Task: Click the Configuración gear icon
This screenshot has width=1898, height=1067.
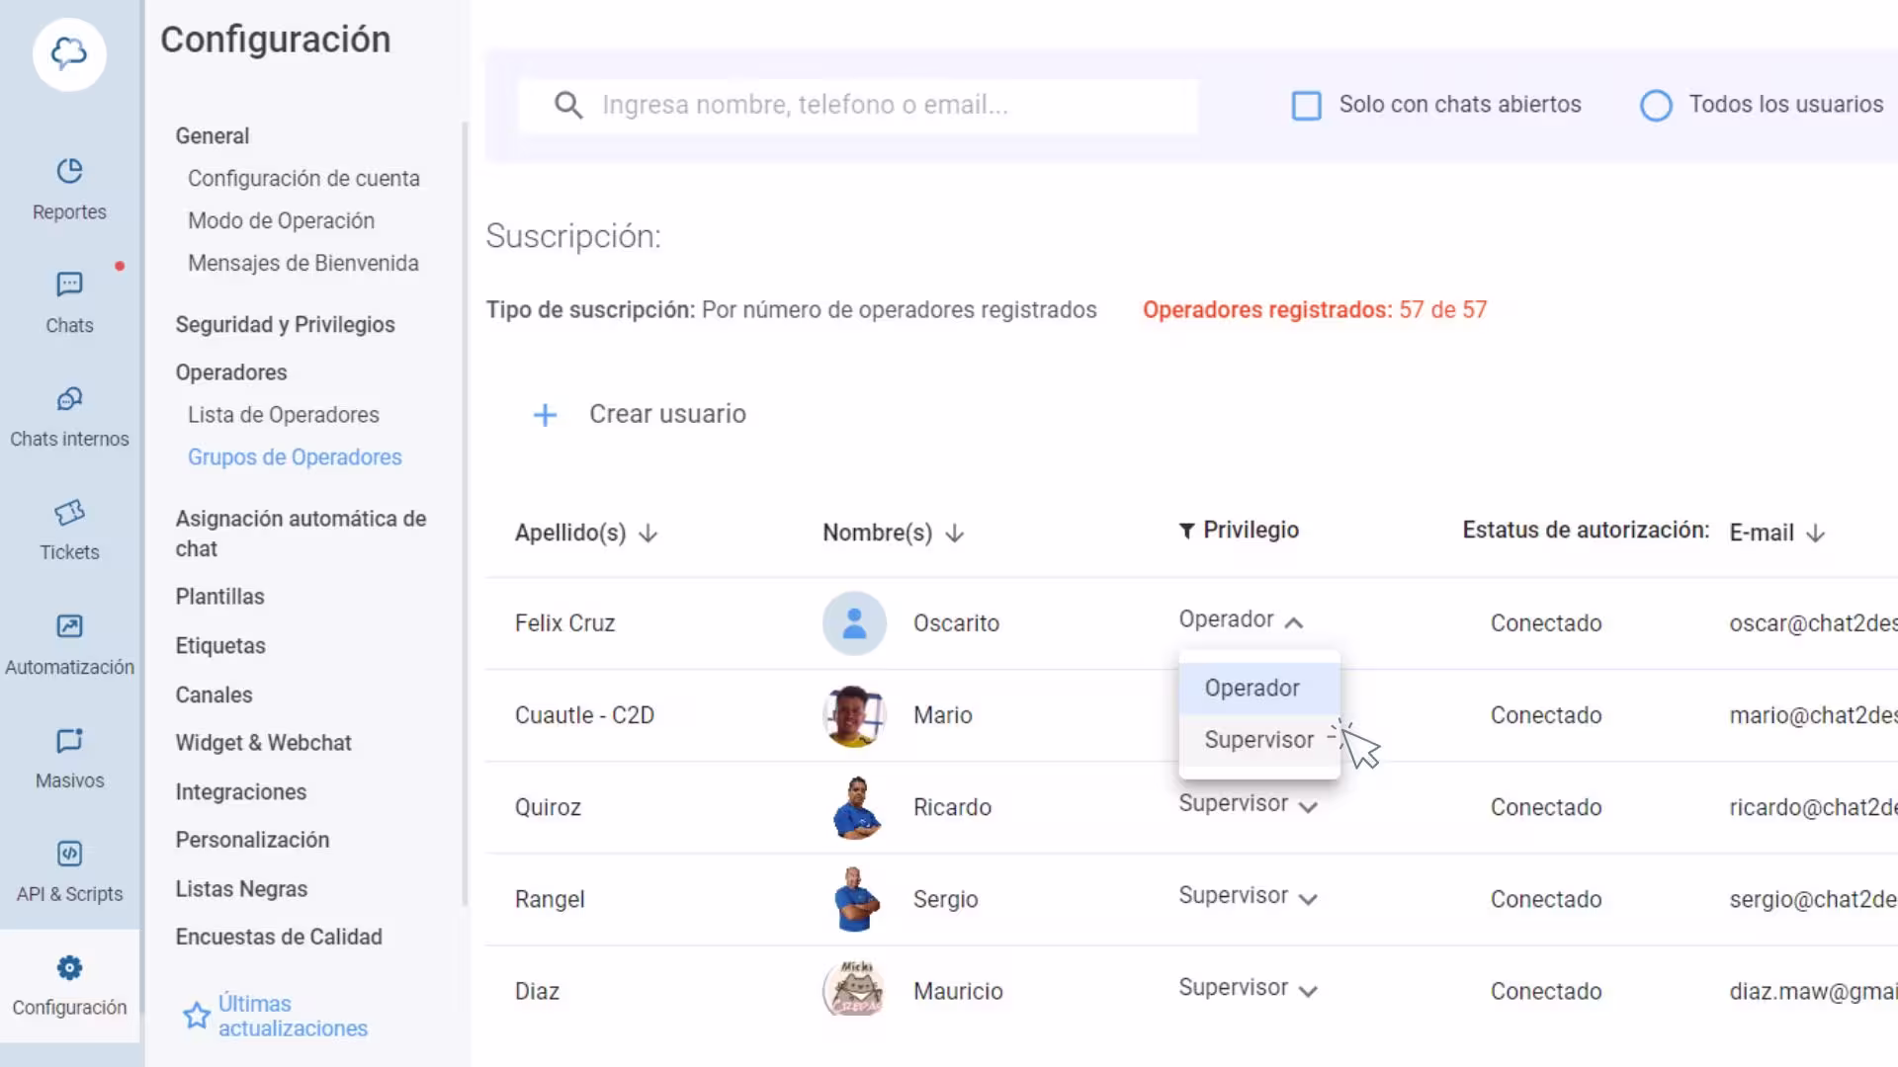Action: (x=69, y=967)
